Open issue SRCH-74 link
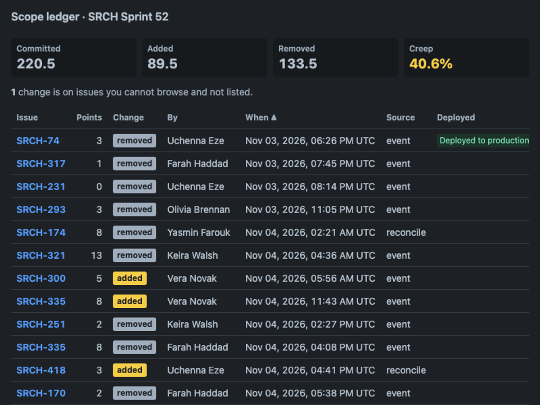 click(38, 140)
